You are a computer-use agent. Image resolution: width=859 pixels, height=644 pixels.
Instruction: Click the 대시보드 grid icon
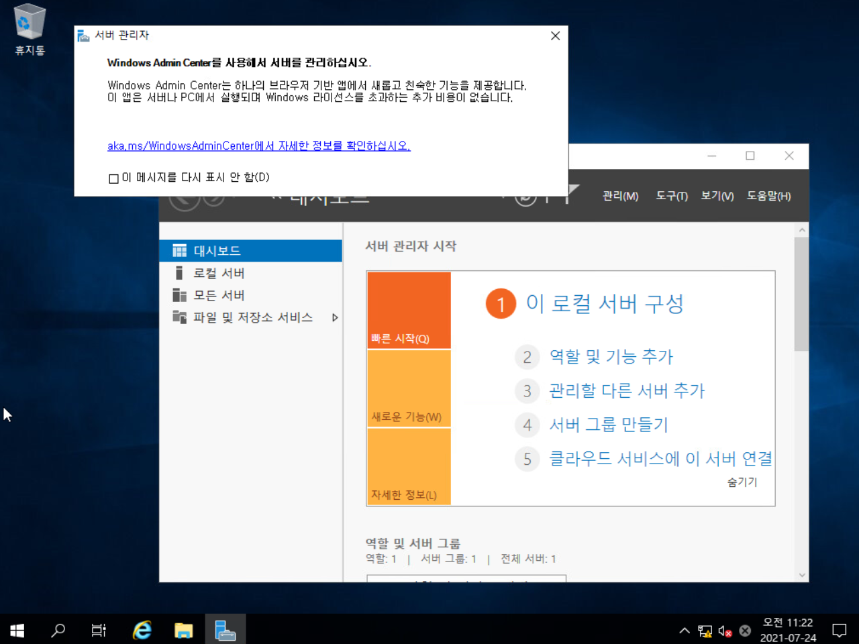pyautogui.click(x=179, y=251)
